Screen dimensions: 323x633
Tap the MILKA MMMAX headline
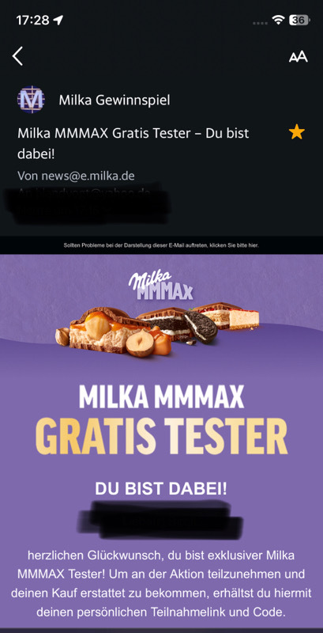(x=161, y=397)
